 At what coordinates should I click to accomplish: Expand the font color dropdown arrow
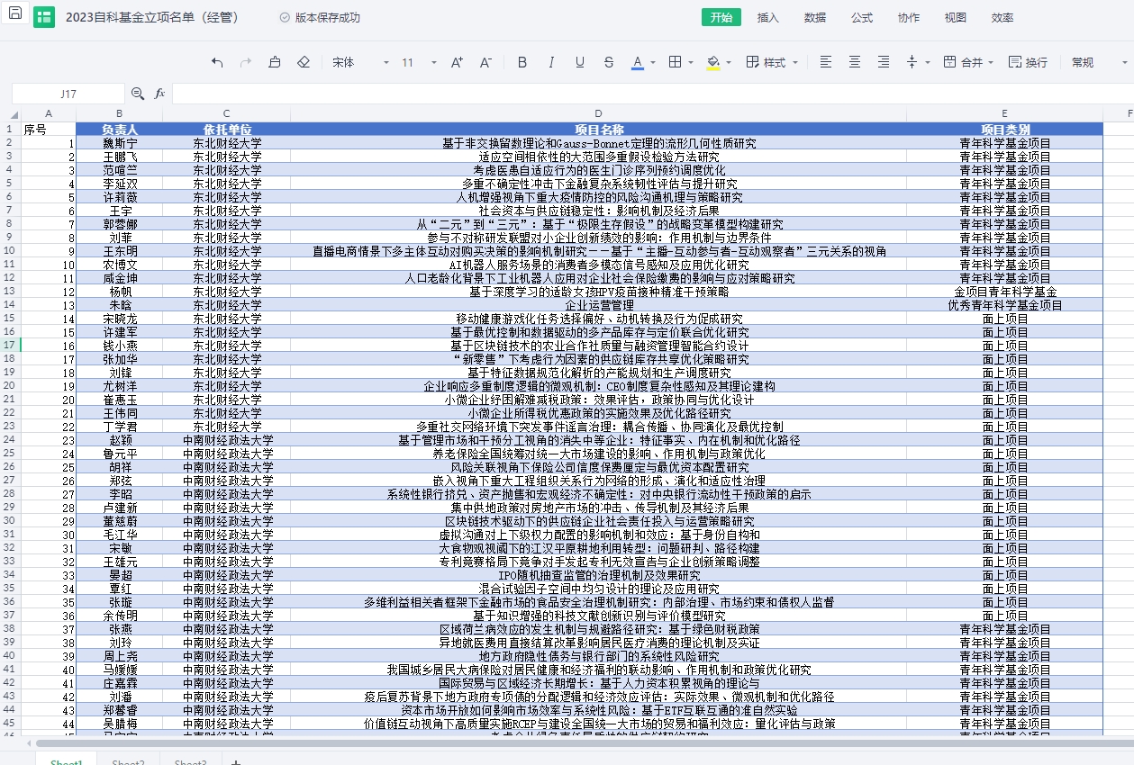coord(654,63)
